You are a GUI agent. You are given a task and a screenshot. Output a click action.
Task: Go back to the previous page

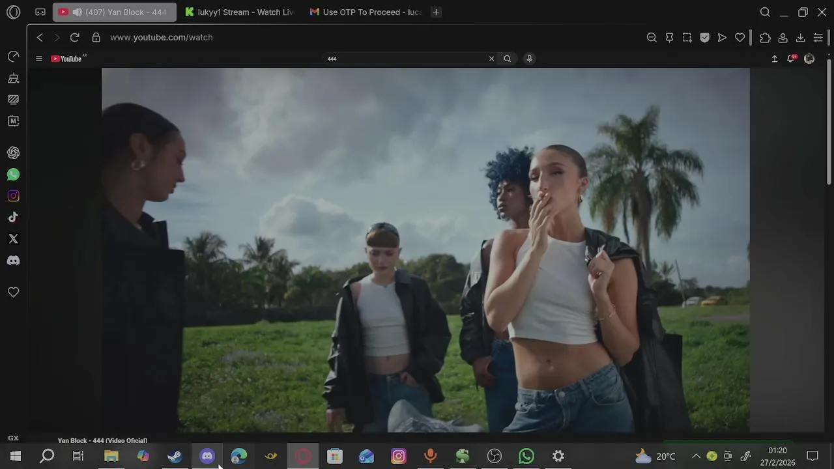pos(40,38)
